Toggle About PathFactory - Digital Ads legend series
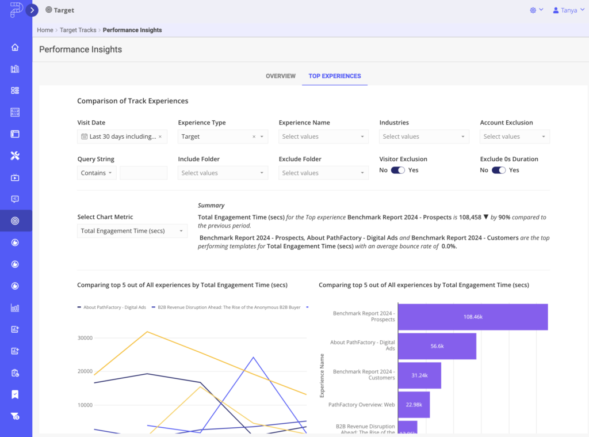Screen dimensions: 589x437 [x=112, y=307]
